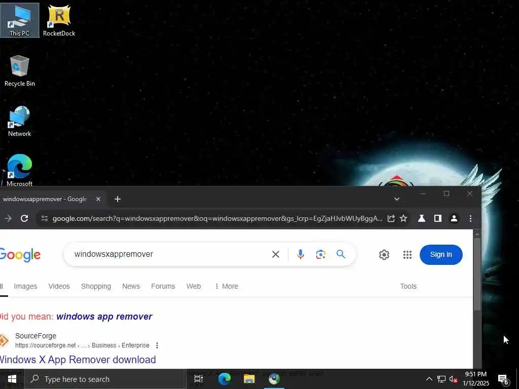Submit search with magnifier icon
Image resolution: width=519 pixels, height=389 pixels.
(341, 254)
